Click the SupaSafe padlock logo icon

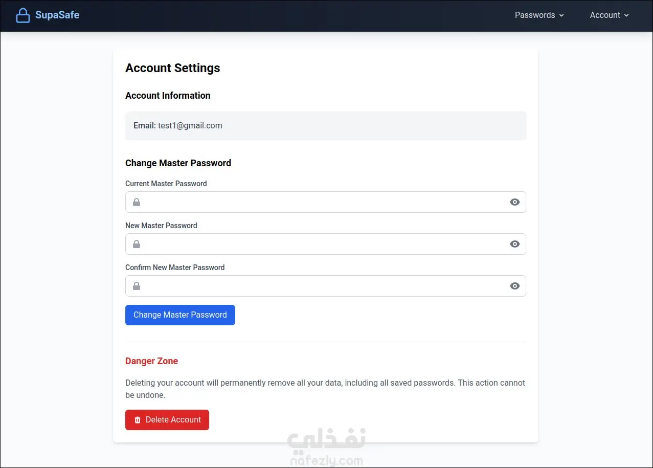coord(23,15)
